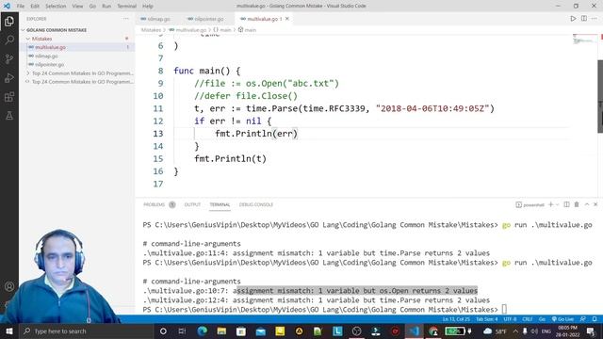
Task: Click Mistakes in the breadcrumb
Action: tap(151, 29)
